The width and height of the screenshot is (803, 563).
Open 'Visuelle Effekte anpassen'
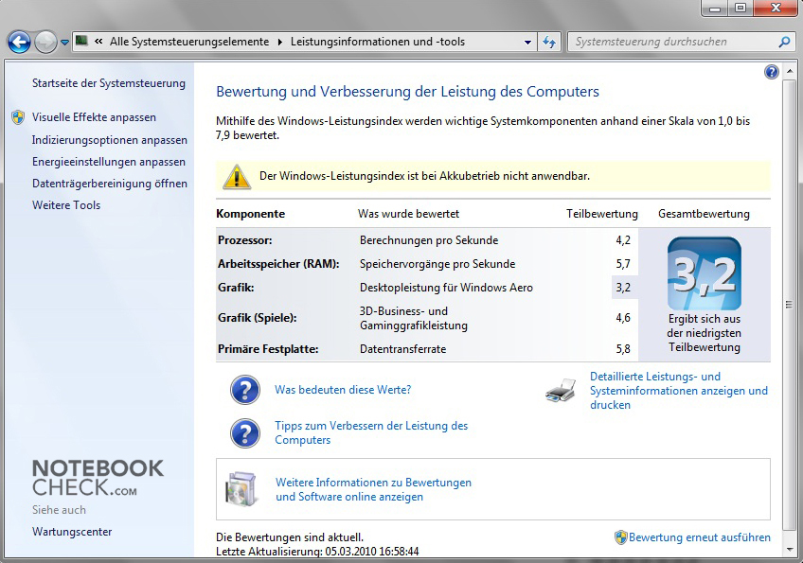tap(94, 117)
